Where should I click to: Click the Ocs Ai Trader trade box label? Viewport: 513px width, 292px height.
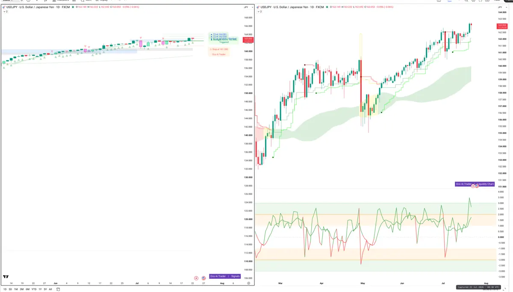[219, 54]
